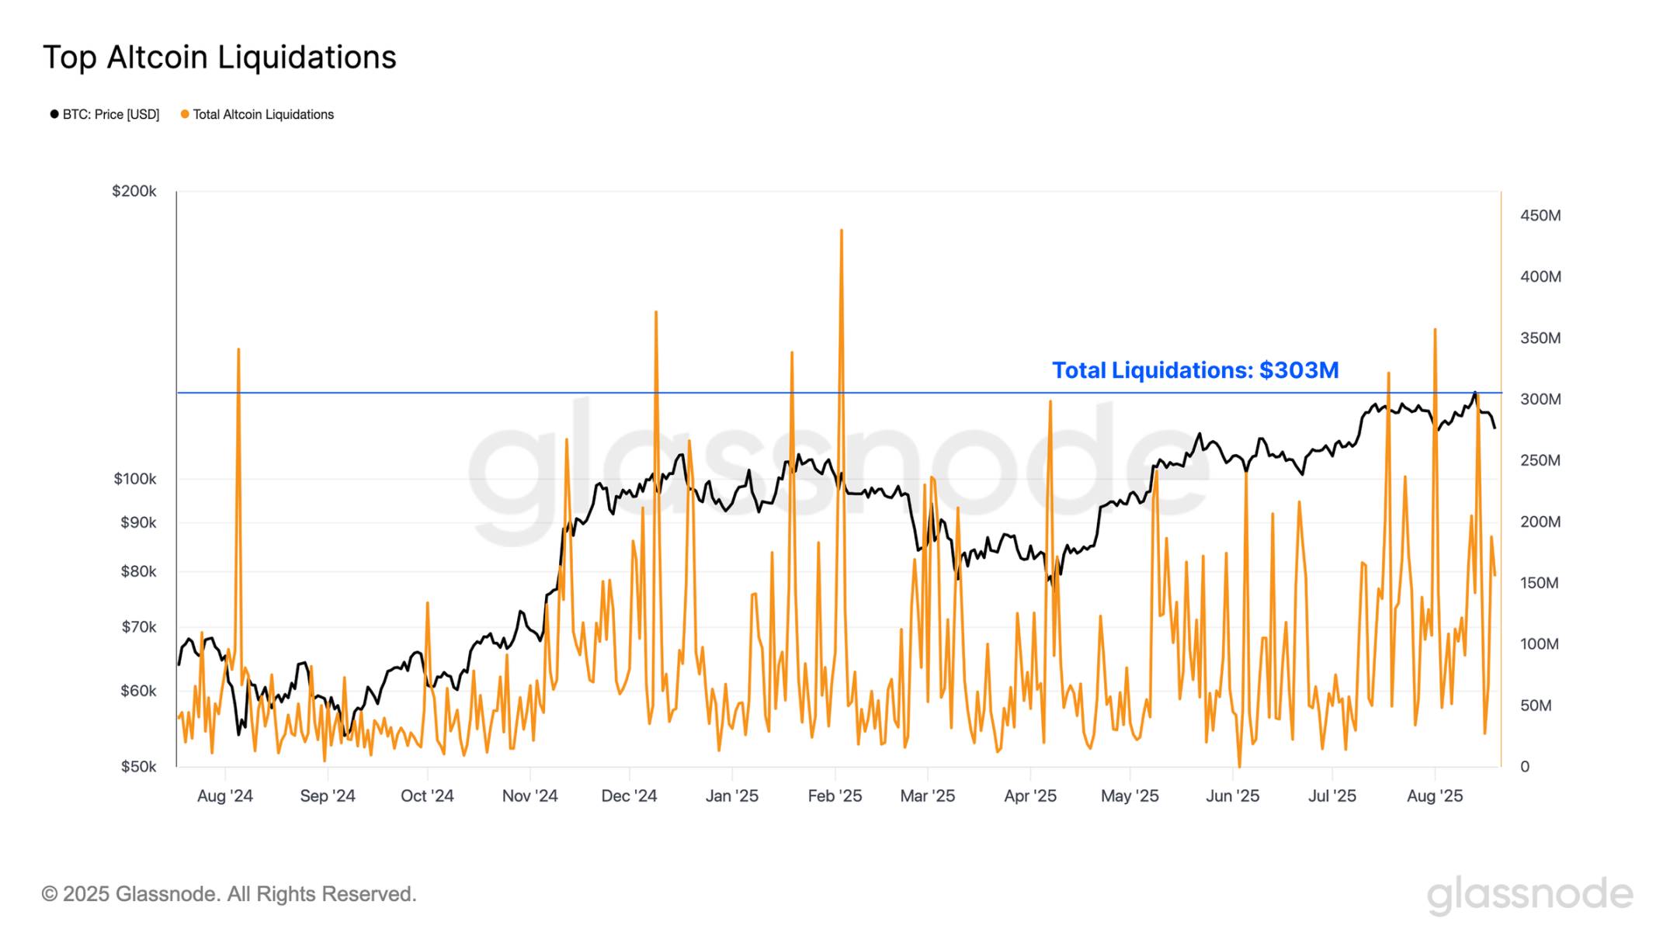The image size is (1677, 943).
Task: Click the 450M right axis label
Action: tap(1540, 216)
